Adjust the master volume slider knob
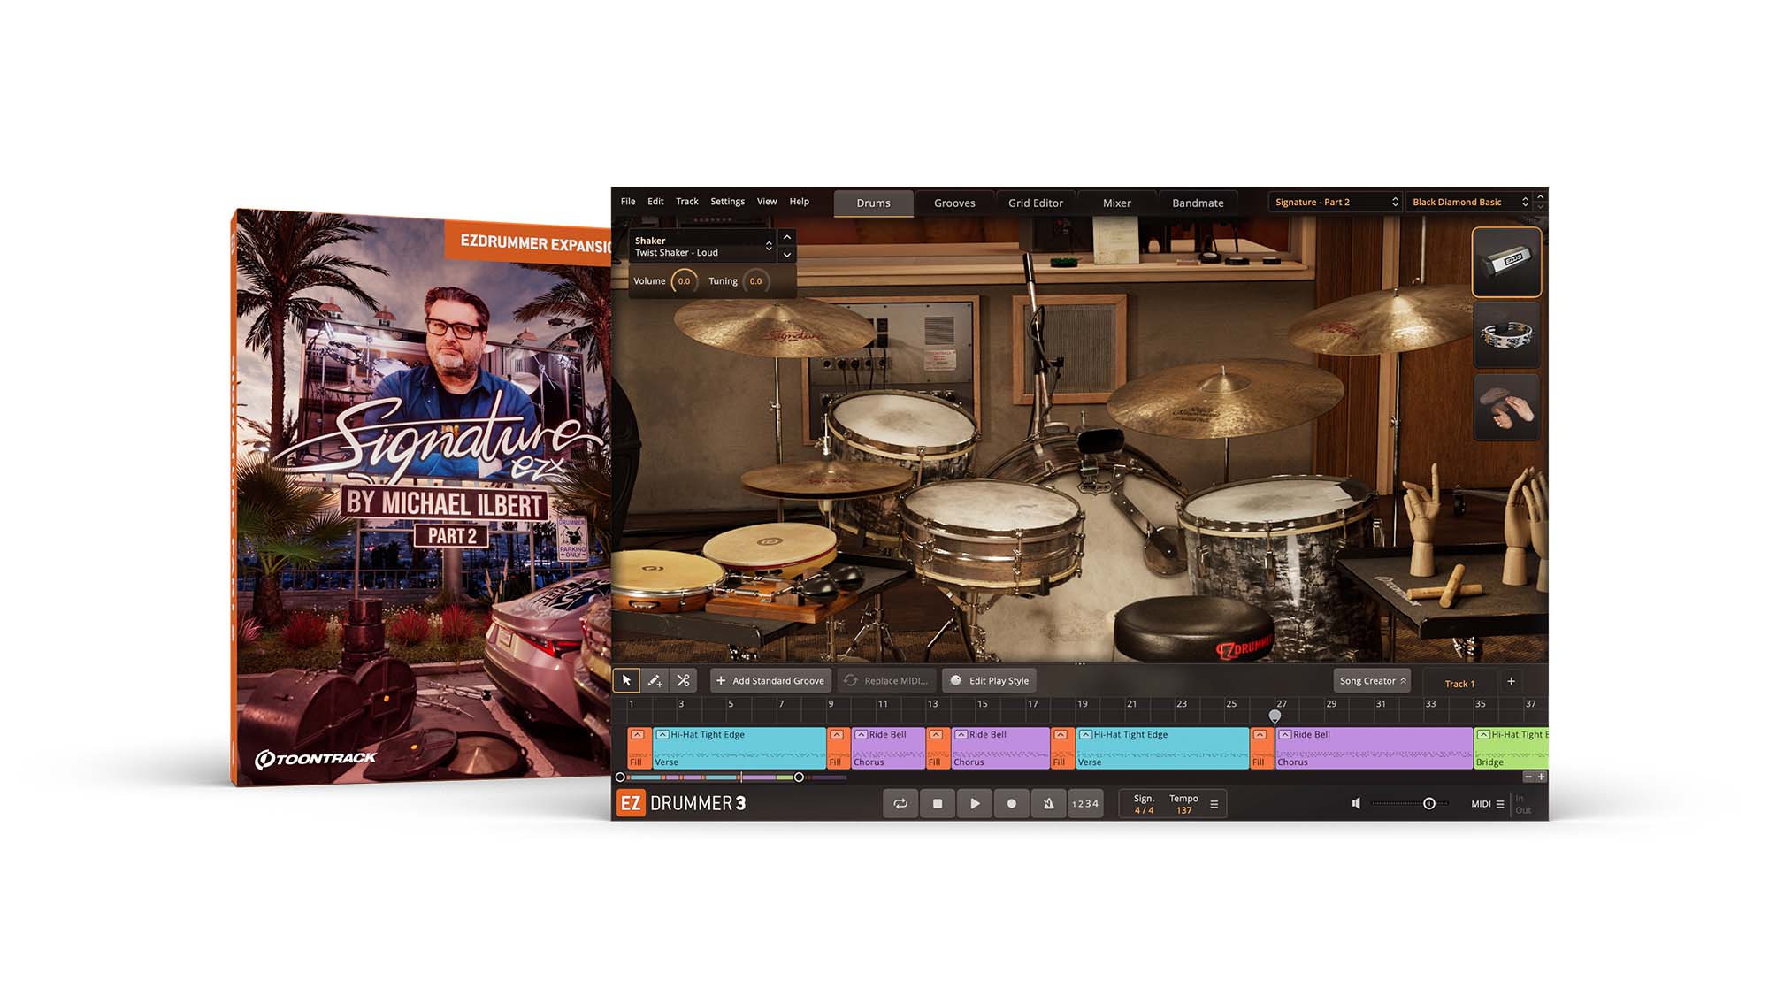 [x=1428, y=803]
